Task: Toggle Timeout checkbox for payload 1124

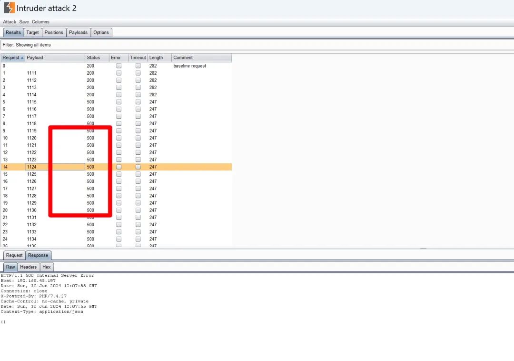Action: pyautogui.click(x=138, y=167)
